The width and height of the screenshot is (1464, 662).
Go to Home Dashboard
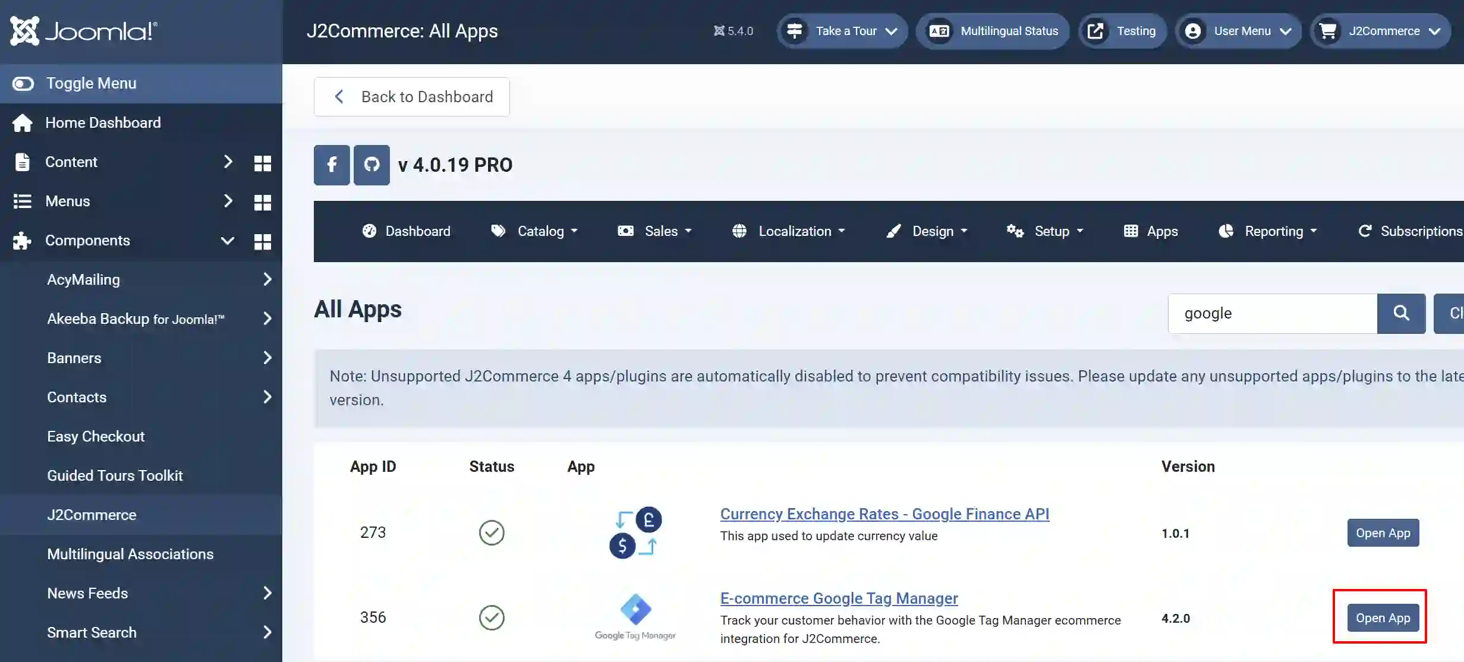(103, 122)
